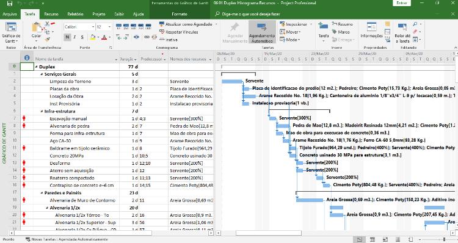The height and width of the screenshot is (243, 458).
Task: Click the Diga-me search field
Action: click(x=247, y=14)
